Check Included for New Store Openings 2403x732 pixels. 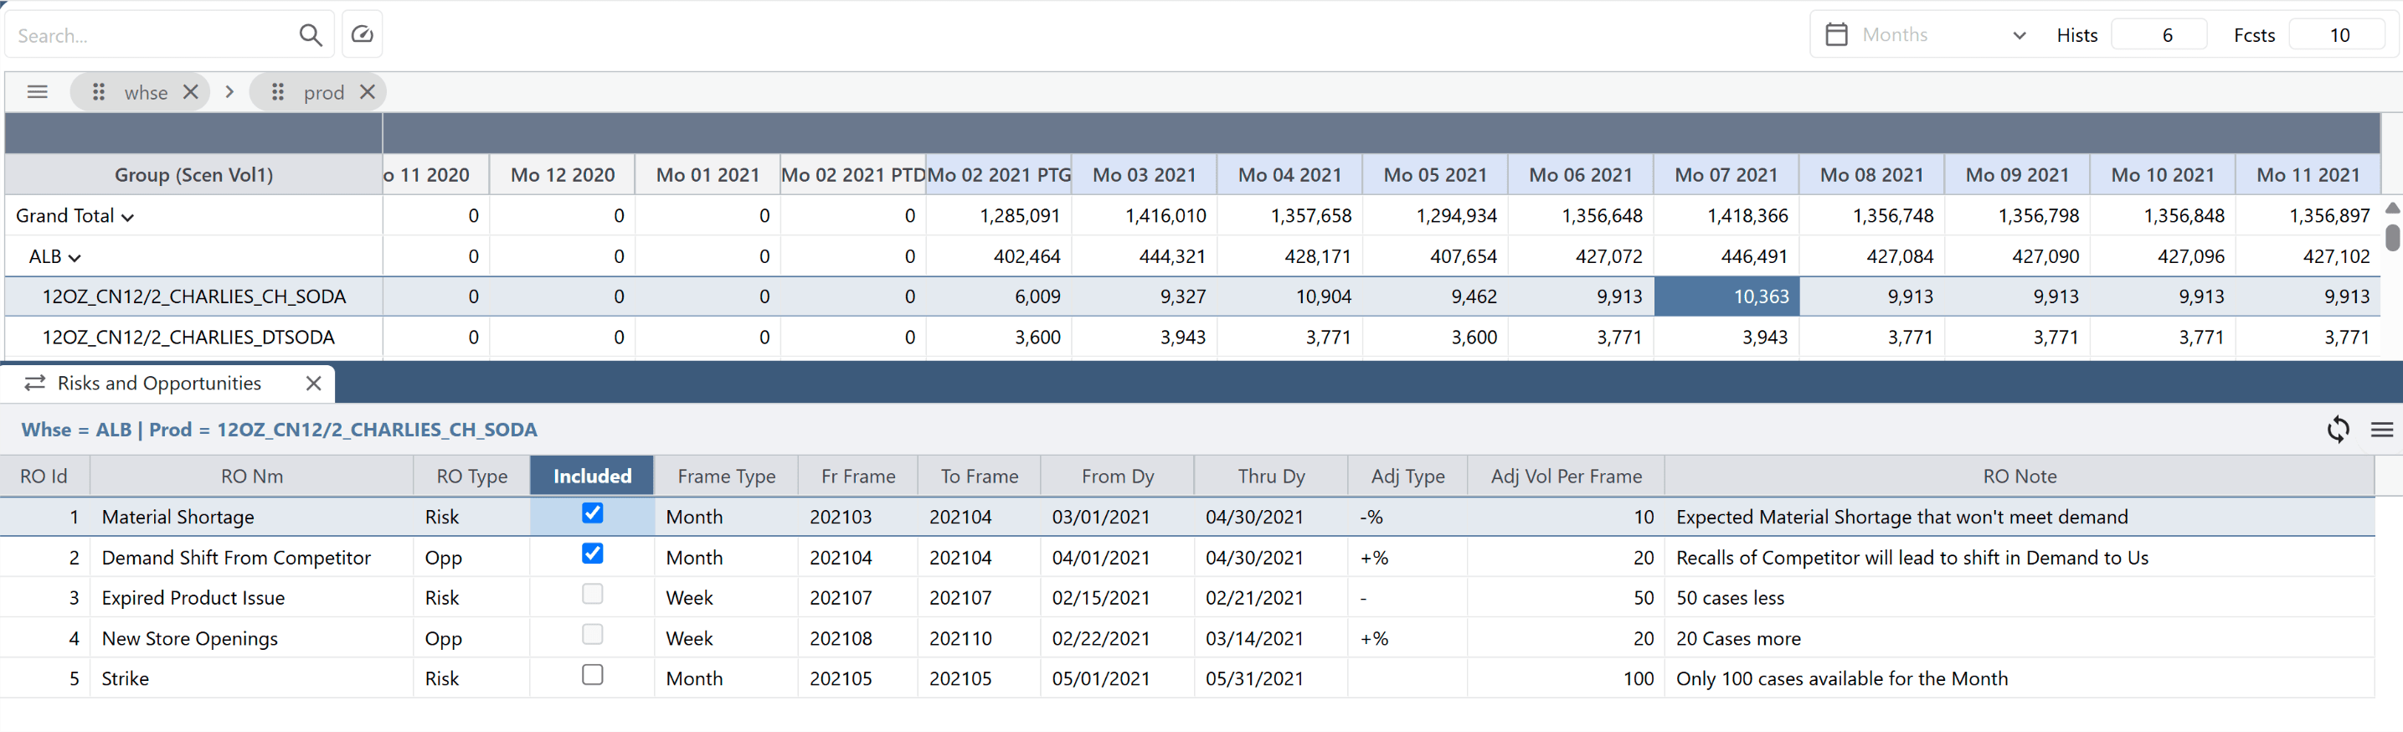coord(592,634)
